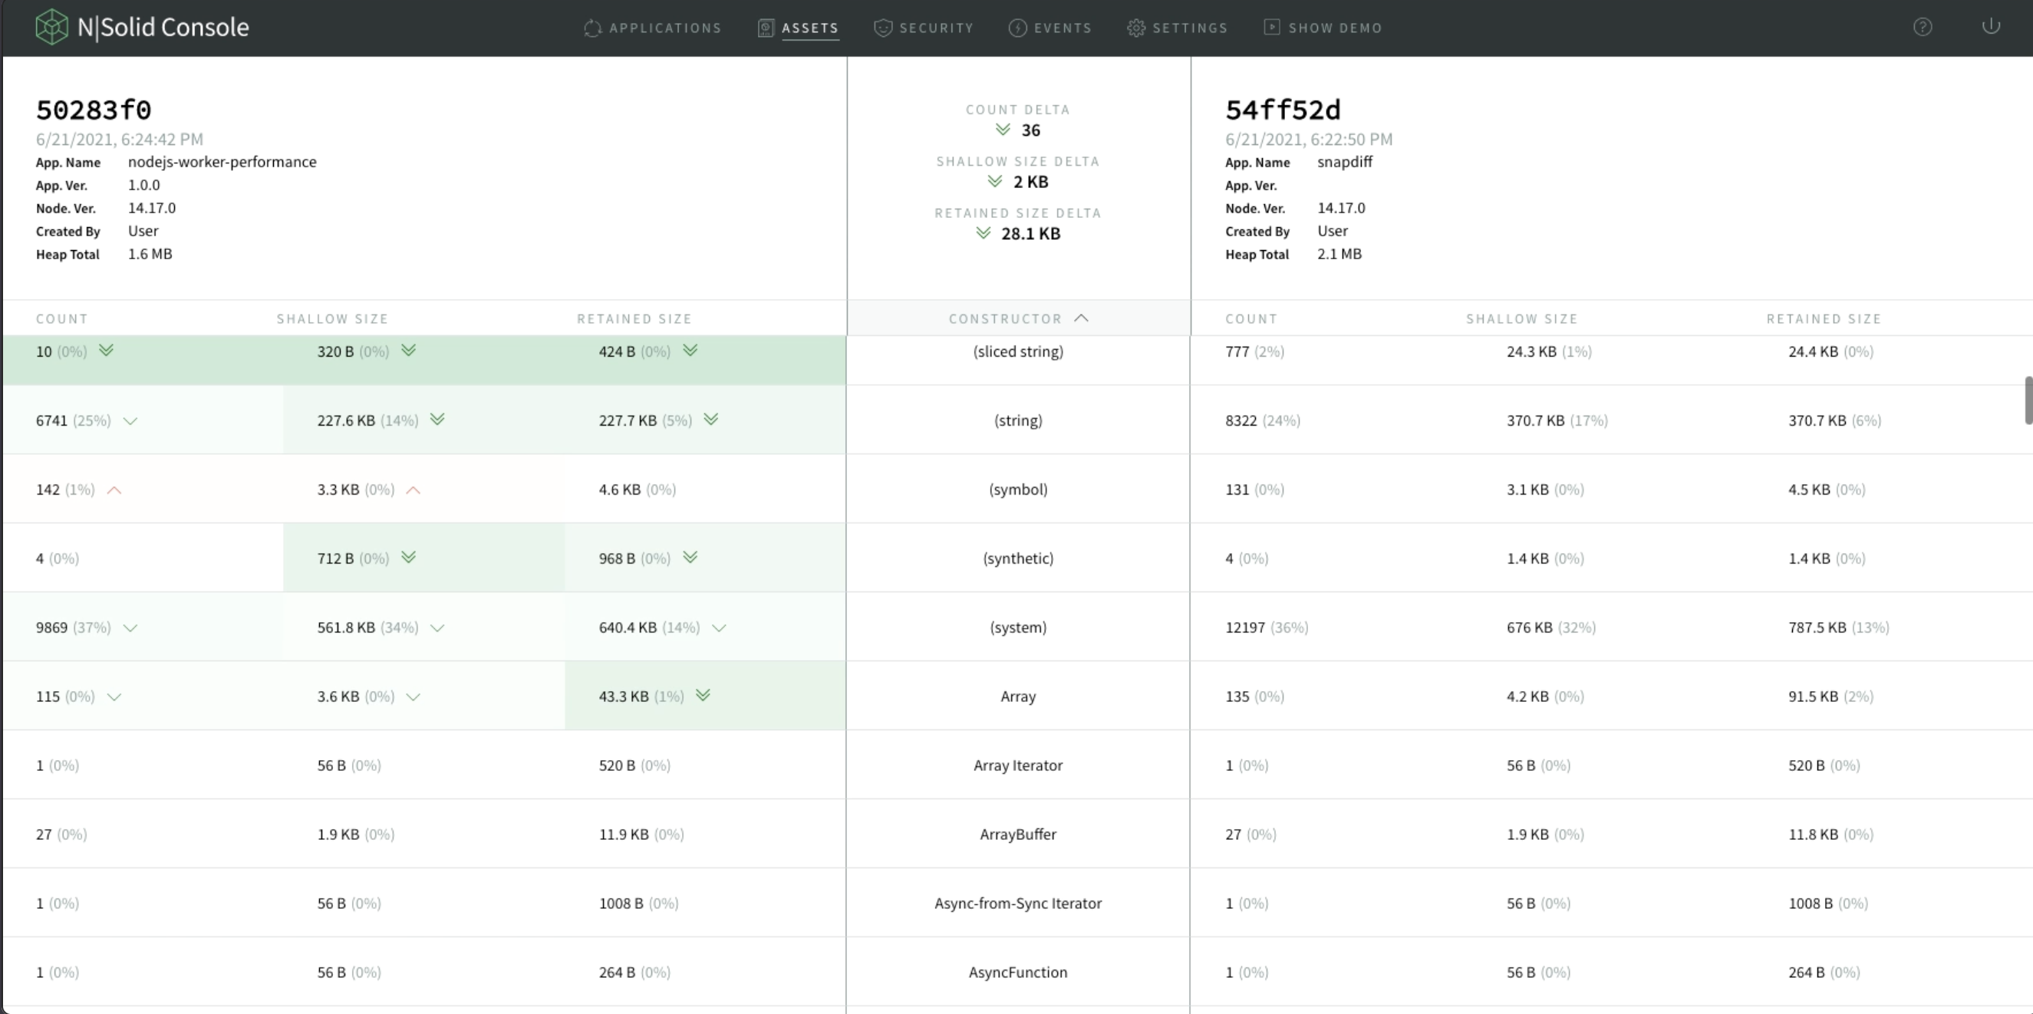Click the Events info icon
2033x1014 pixels.
[1017, 28]
